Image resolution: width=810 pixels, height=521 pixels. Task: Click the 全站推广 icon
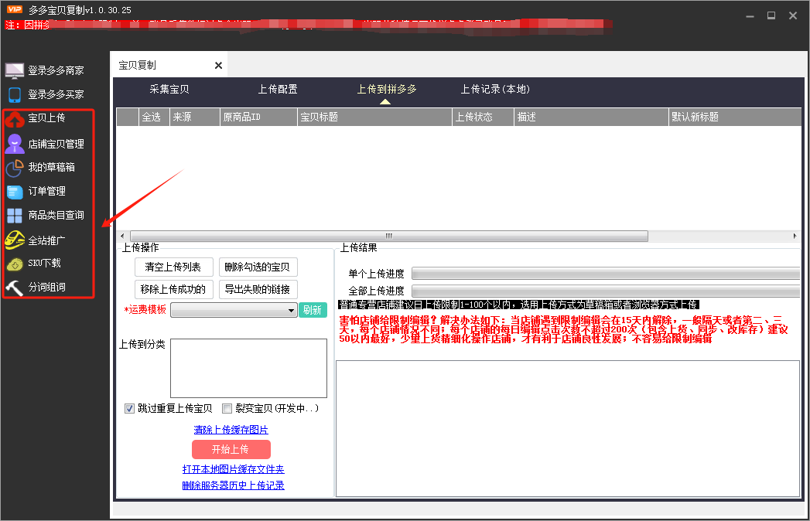tap(15, 240)
